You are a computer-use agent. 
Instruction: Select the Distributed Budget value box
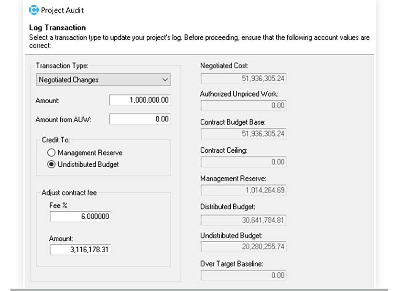click(x=243, y=218)
